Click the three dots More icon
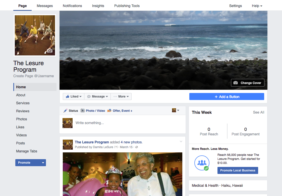The image size is (282, 196). (x=115, y=96)
